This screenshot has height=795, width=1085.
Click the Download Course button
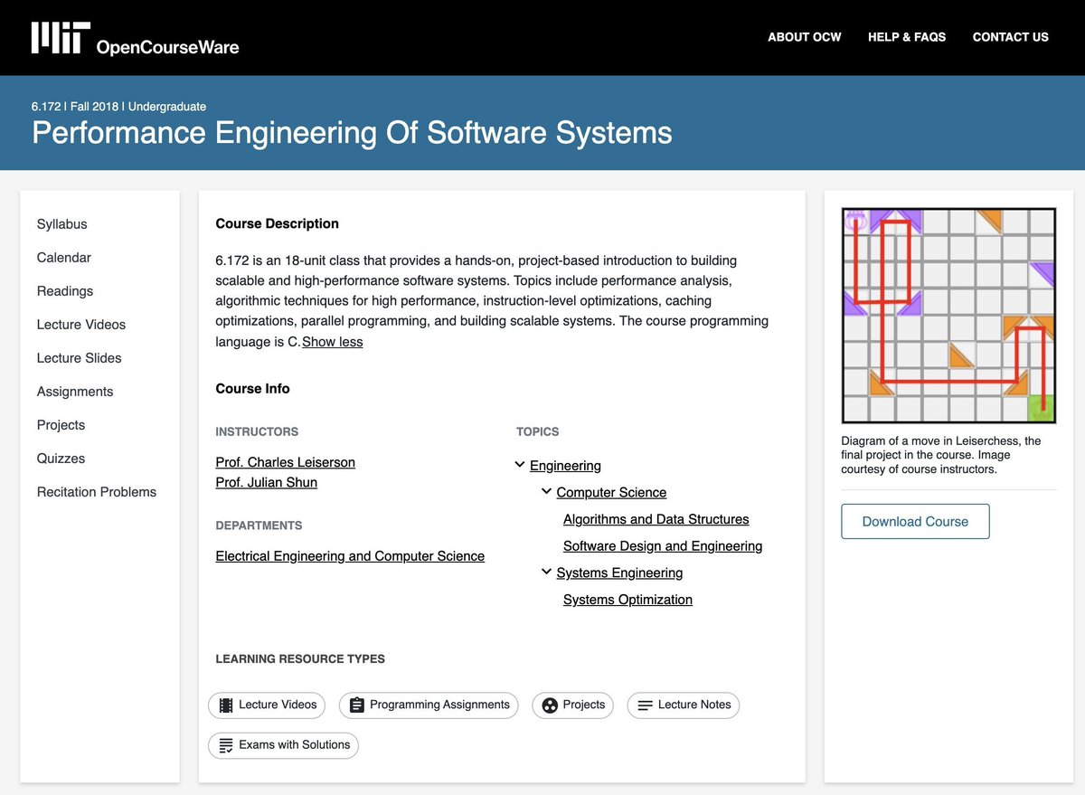[x=915, y=522]
